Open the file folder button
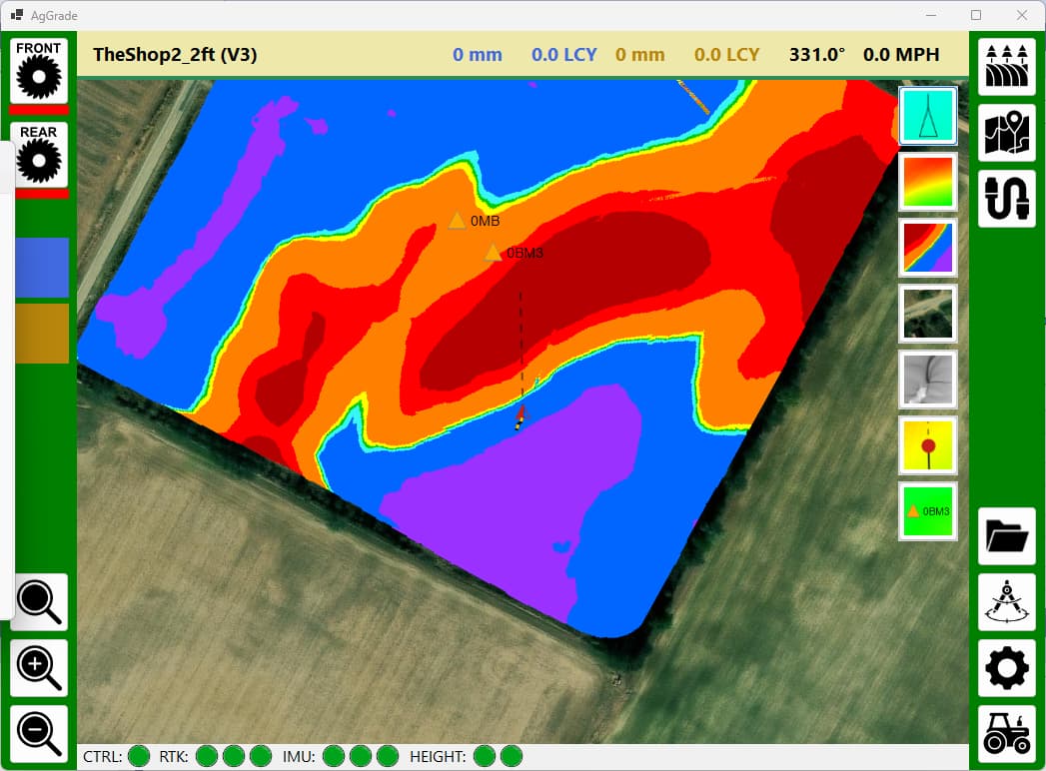 1006,536
